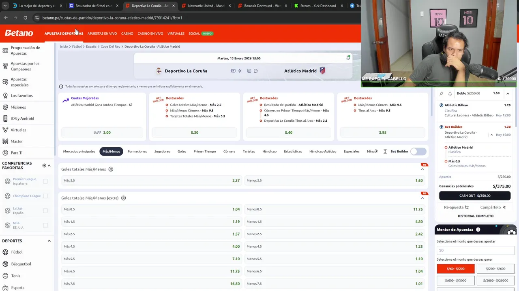Add a favorite competition with plus icon
This screenshot has height=291, width=519.
click(x=44, y=165)
